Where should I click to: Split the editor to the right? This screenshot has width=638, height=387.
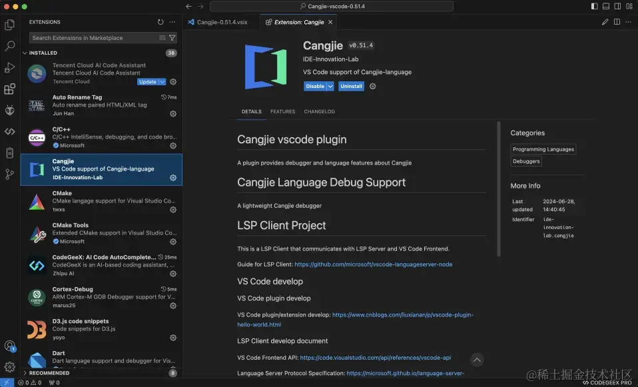[x=617, y=22]
